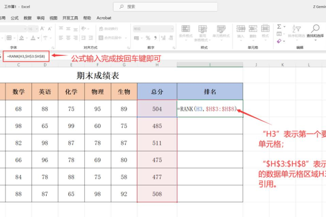This screenshot has height=217, width=326.
Task: Expand the Merge and Center dropdown arrow
Action: point(126,38)
